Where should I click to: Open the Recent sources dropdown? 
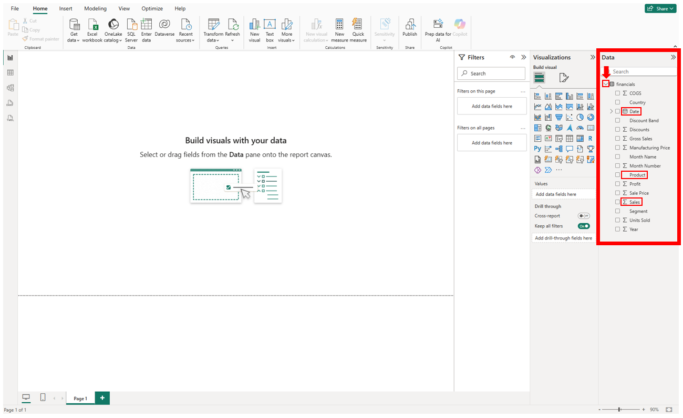[x=185, y=30]
